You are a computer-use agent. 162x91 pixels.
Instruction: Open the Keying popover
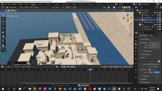17,67
